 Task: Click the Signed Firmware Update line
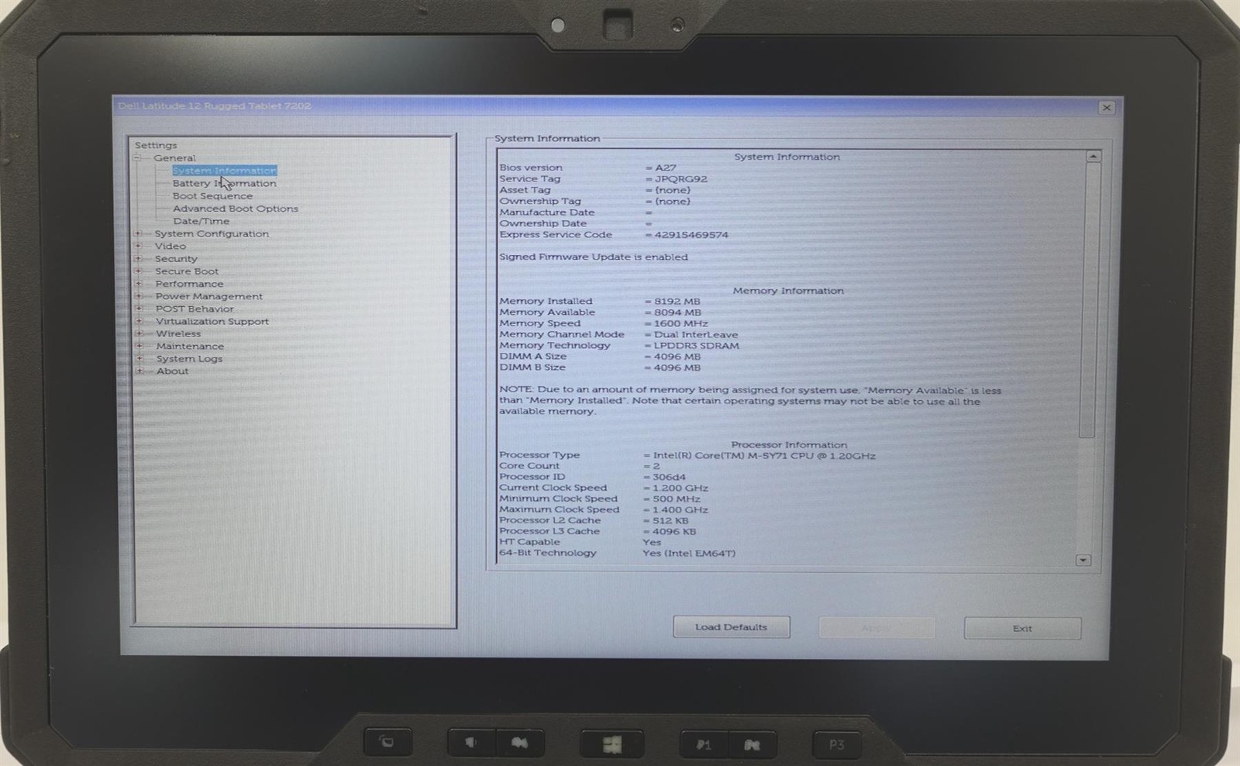pos(594,257)
